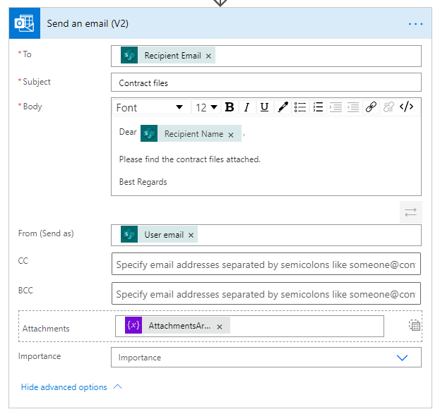
Task: Click Hide advanced options link
Action: (x=64, y=387)
